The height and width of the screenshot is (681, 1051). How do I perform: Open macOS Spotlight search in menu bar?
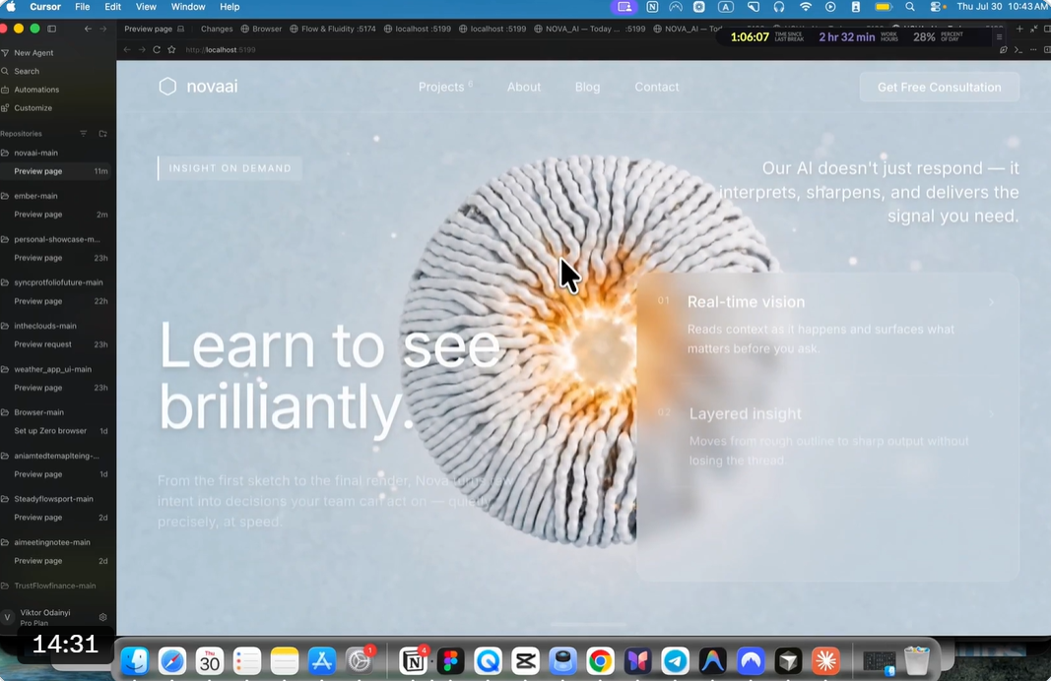909,7
